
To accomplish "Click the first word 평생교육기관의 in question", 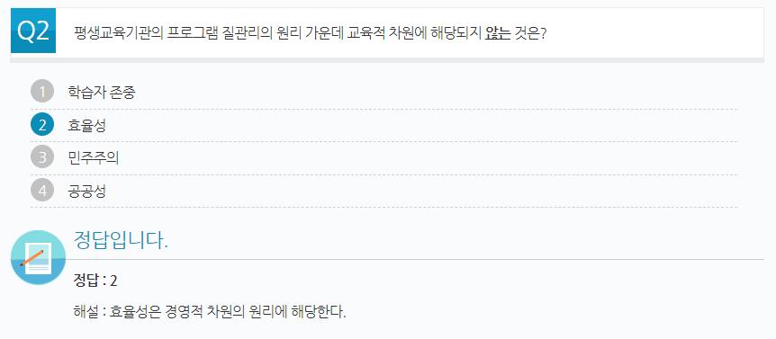I will click(x=119, y=33).
